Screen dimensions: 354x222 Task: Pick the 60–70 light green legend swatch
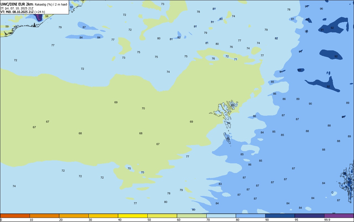[x=192, y=216]
